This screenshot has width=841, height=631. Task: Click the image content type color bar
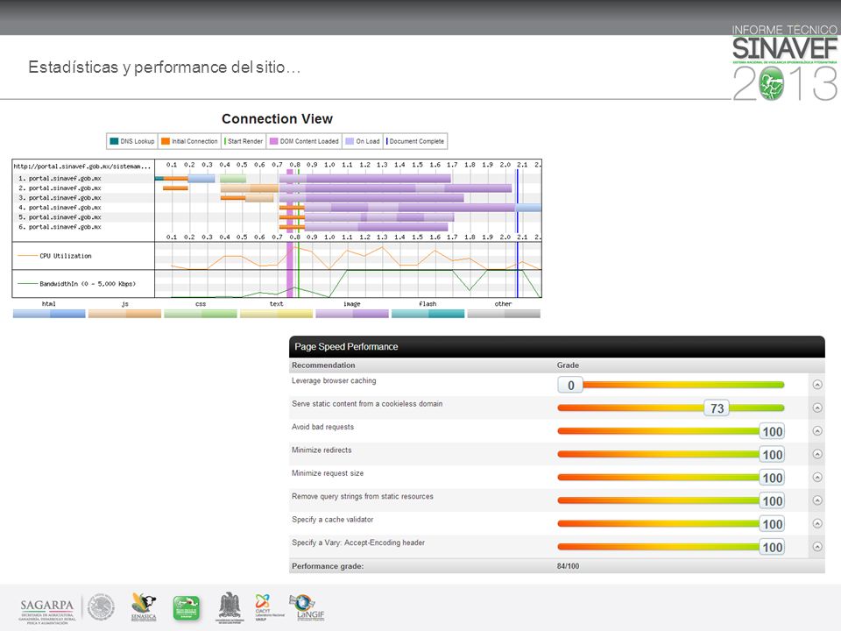352,314
